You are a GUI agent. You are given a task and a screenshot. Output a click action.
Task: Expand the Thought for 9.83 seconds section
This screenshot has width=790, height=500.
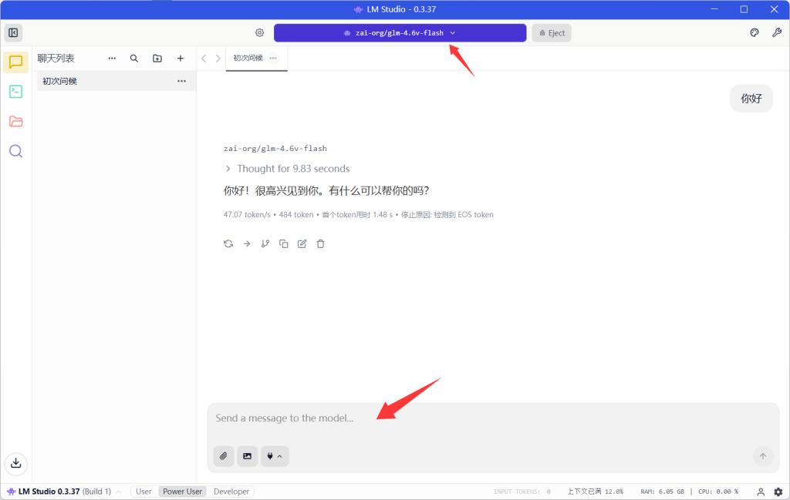tap(286, 169)
